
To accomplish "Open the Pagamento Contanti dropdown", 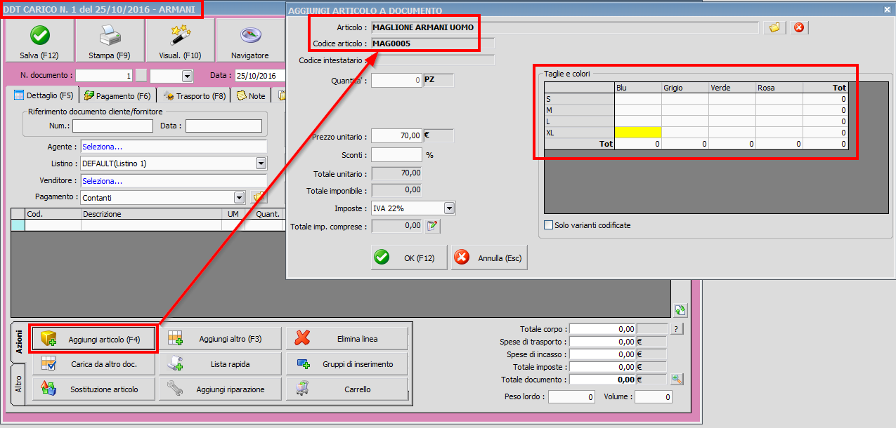I will [x=238, y=198].
